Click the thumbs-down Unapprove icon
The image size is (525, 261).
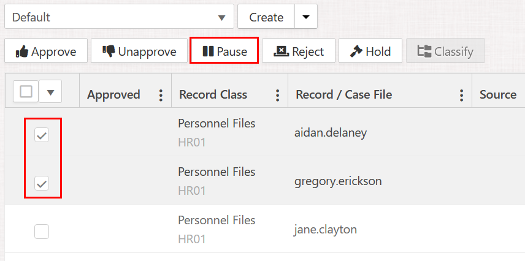109,51
